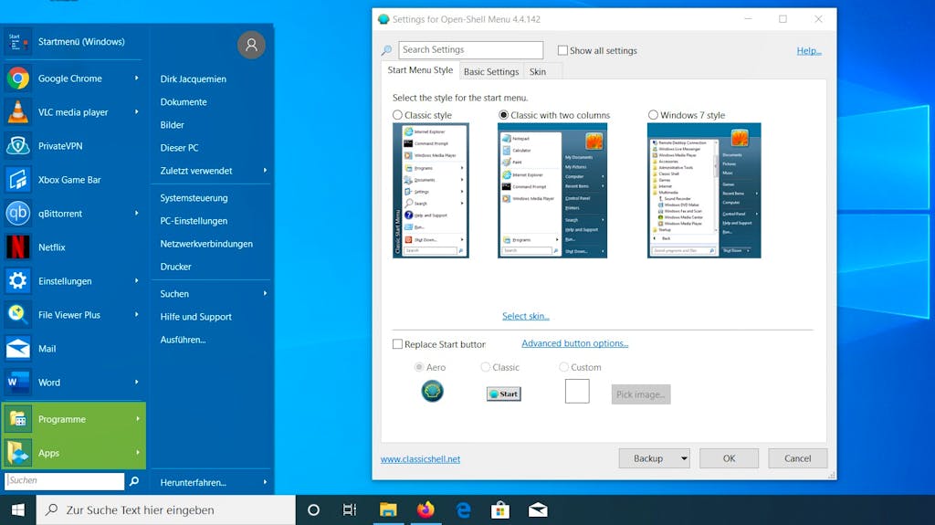This screenshot has height=525, width=935.
Task: Click the Netflix icon
Action: click(18, 247)
